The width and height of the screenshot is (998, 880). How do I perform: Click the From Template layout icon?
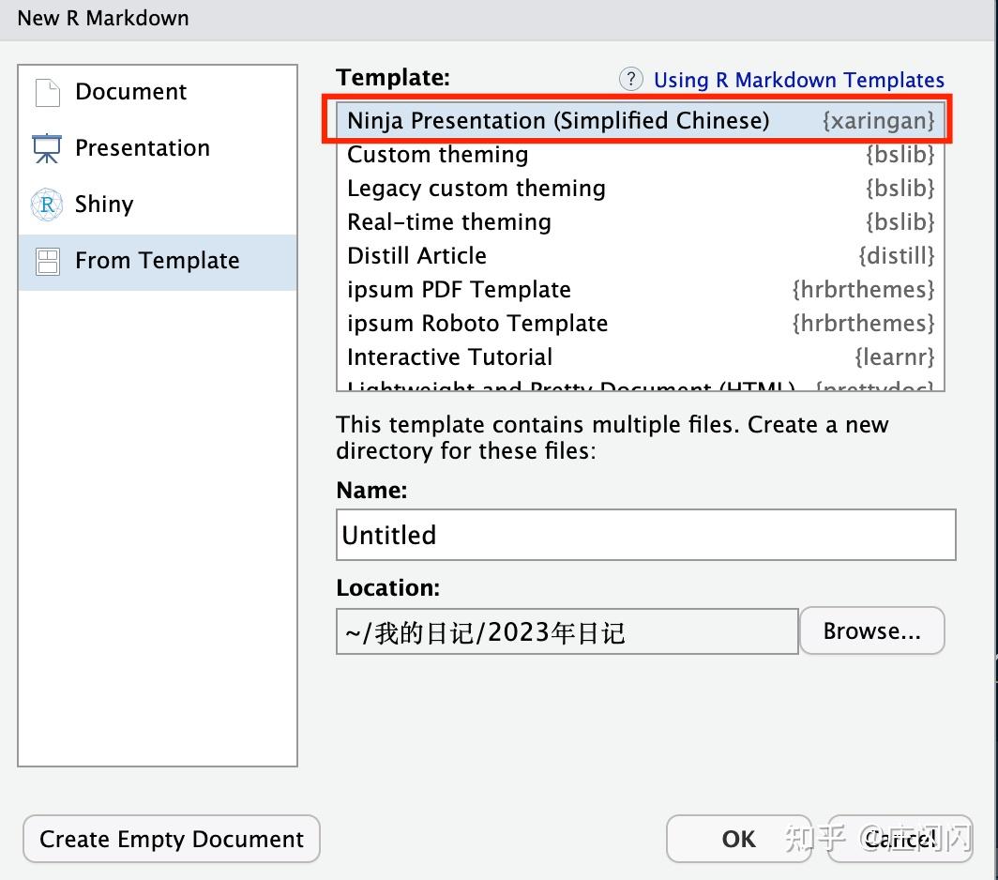pos(47,261)
